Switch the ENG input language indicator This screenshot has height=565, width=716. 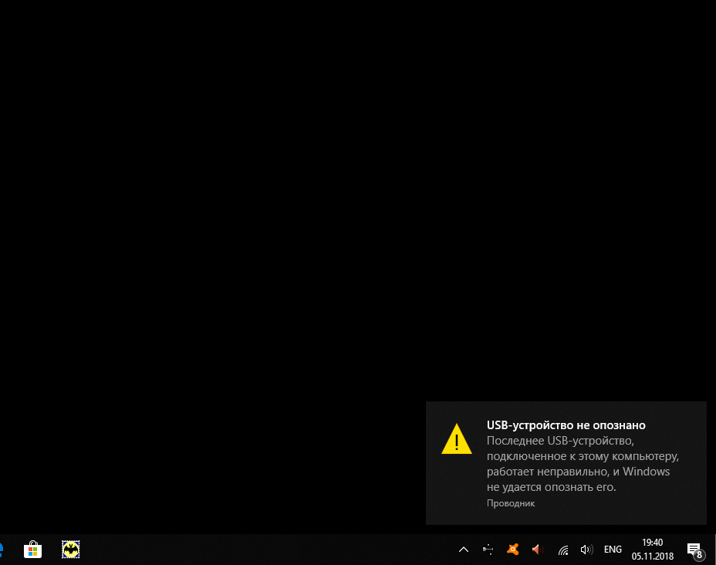tap(613, 550)
